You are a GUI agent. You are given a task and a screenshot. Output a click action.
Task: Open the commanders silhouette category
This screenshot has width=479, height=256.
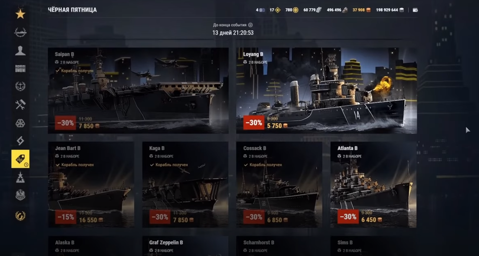pyautogui.click(x=20, y=51)
